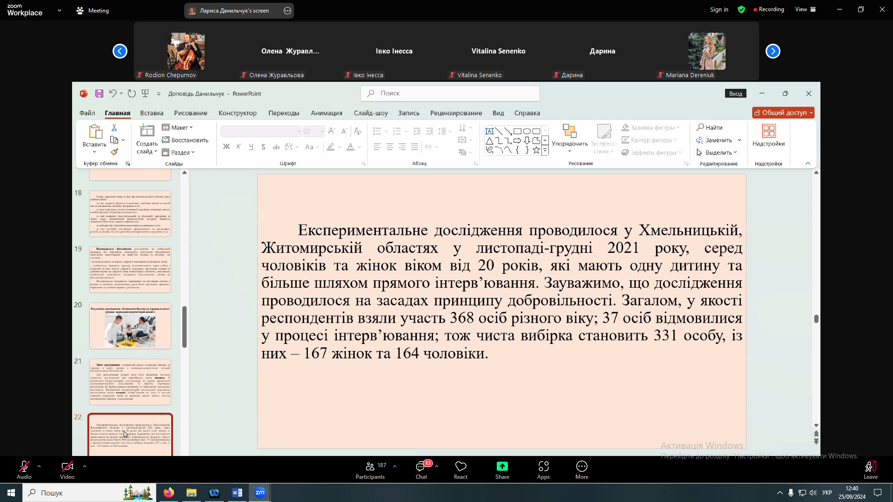This screenshot has width=893, height=502.
Task: Open the More options icon
Action: [581, 467]
